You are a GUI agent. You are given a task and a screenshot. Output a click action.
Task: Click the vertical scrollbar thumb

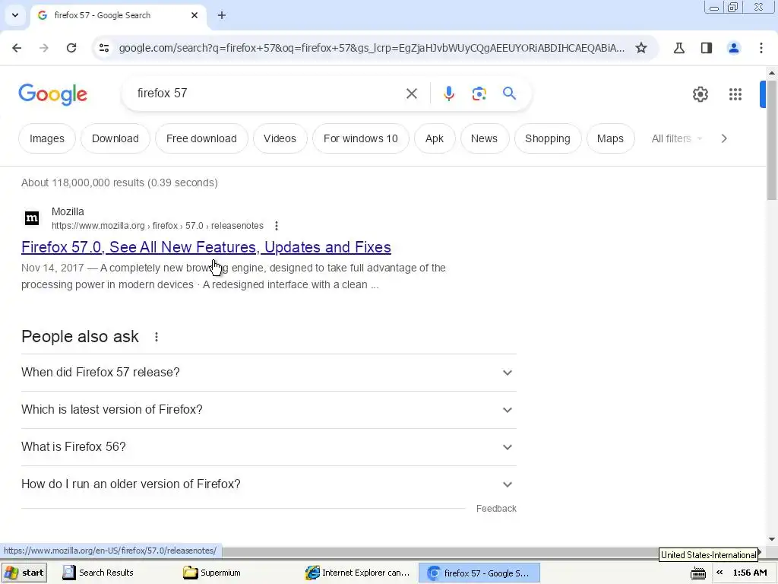pos(772,139)
